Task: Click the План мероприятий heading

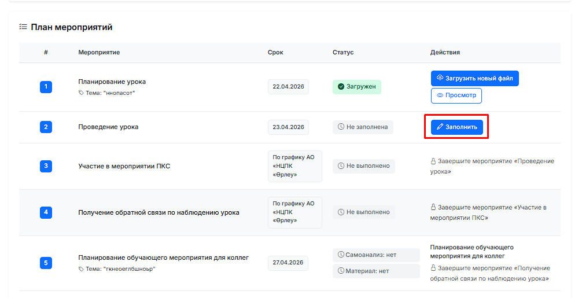Action: click(72, 27)
